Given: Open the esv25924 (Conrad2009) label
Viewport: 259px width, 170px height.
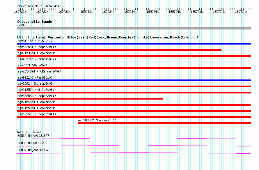Looking at the screenshot, I should (36, 84).
